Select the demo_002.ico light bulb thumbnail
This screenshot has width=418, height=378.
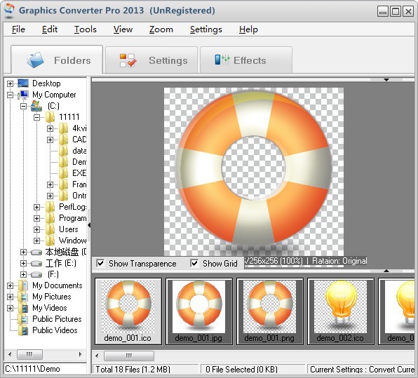(340, 311)
